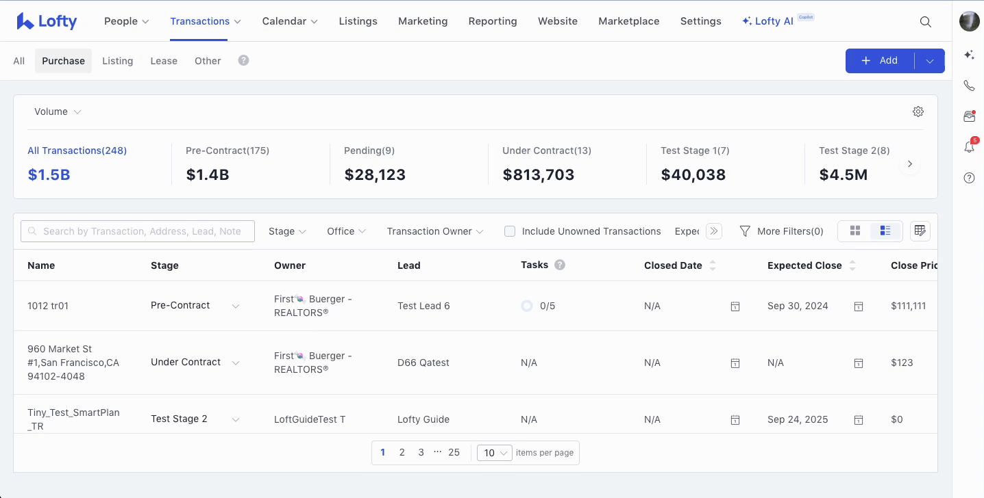Open the metrics settings gear icon
This screenshot has width=984, height=498.
[918, 112]
